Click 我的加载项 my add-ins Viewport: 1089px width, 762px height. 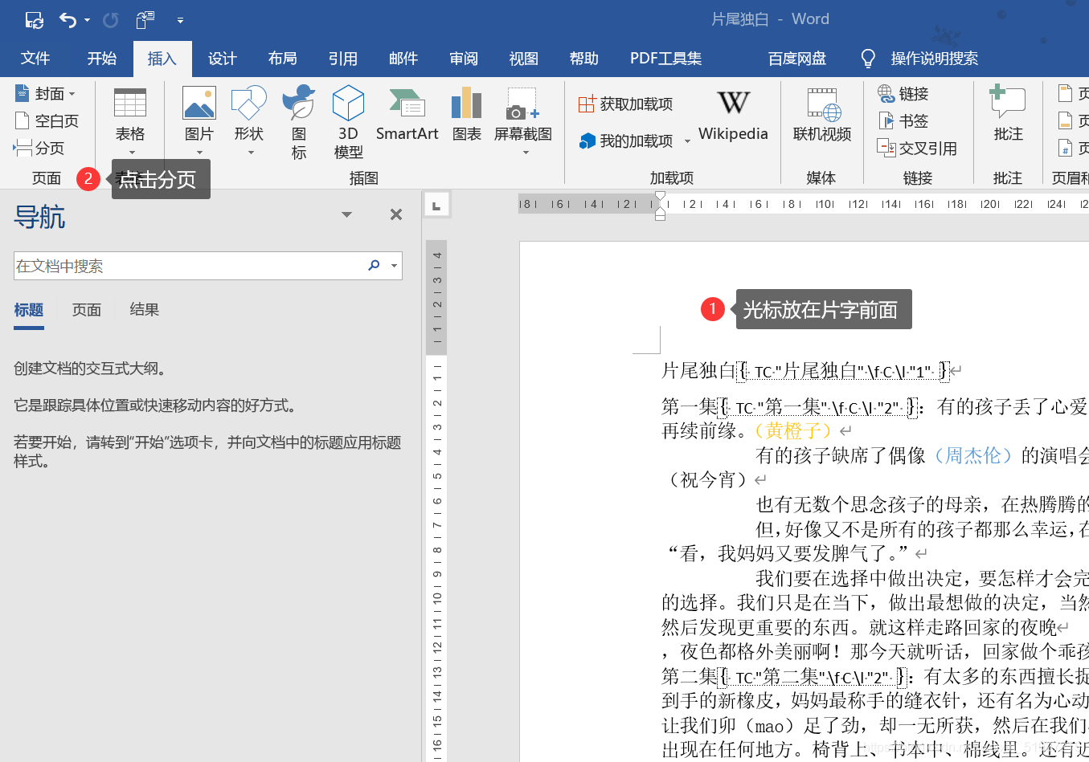626,141
